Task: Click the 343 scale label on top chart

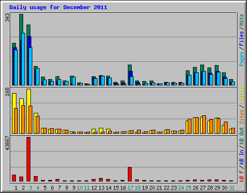Action: pos(7,17)
